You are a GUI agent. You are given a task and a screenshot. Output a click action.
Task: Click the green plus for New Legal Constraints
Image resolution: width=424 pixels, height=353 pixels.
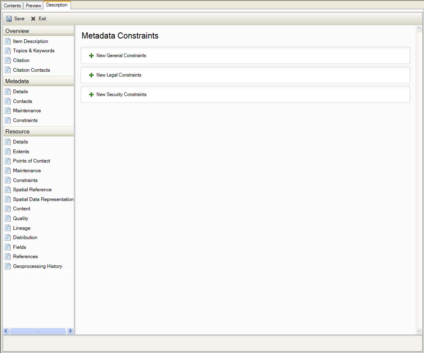(91, 75)
